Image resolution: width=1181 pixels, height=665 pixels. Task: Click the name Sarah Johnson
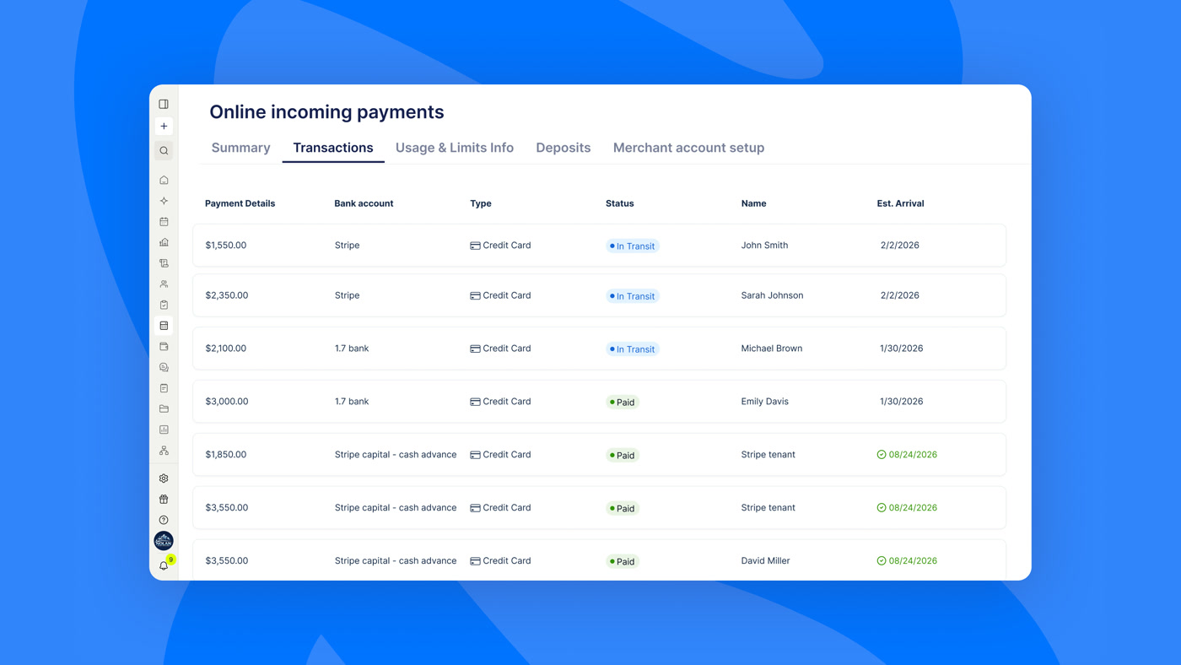[x=772, y=295]
